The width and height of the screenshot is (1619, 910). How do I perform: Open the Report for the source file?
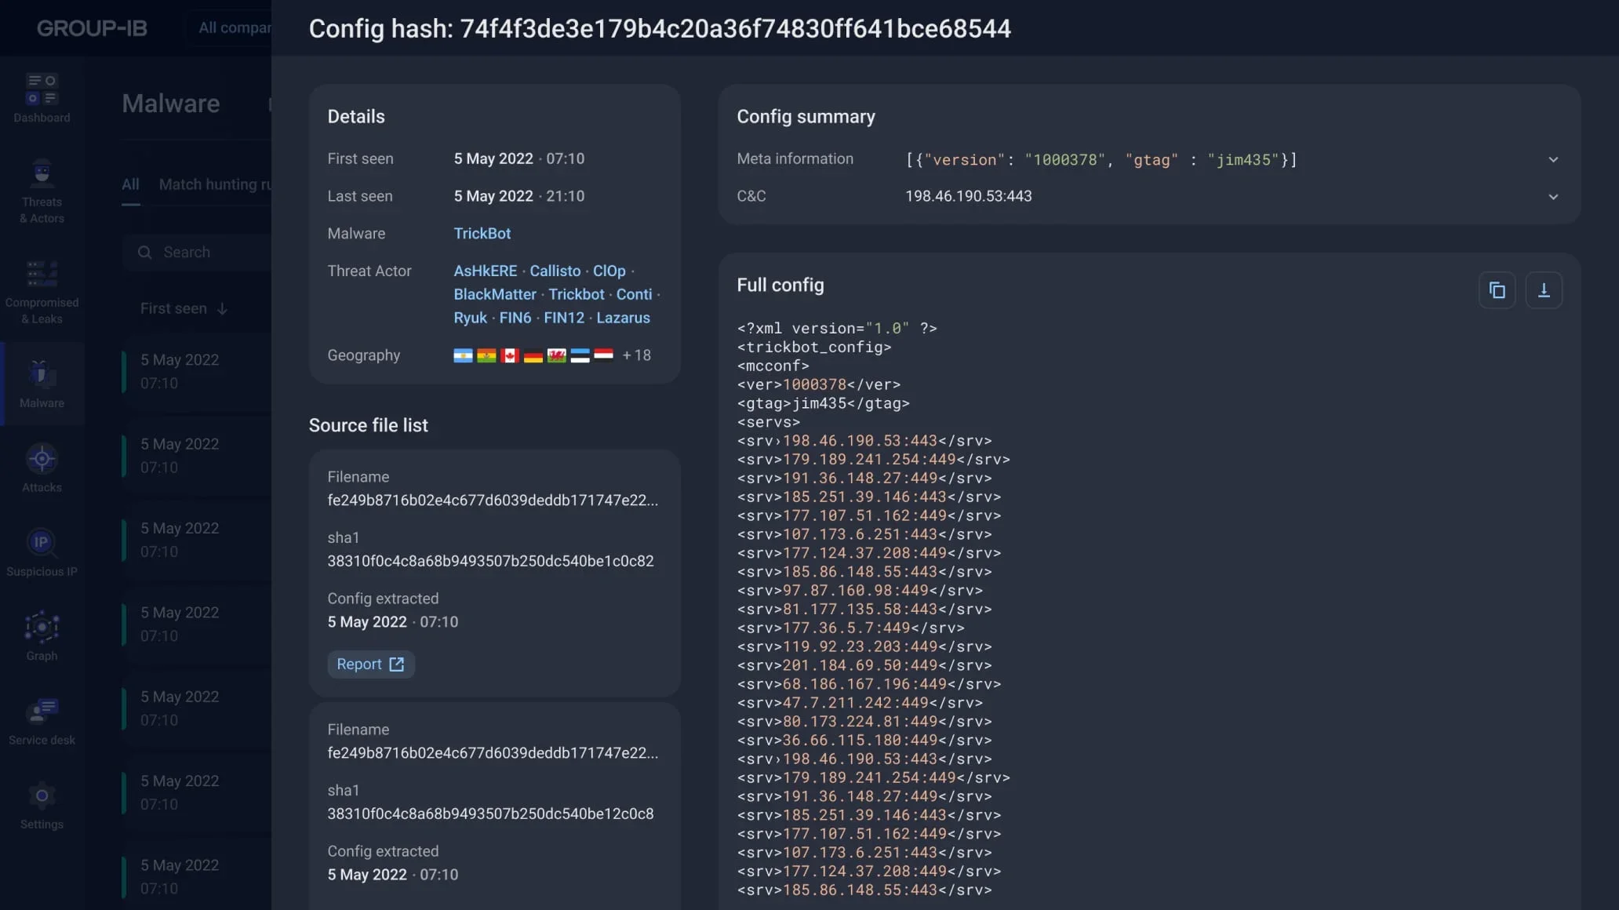click(370, 664)
